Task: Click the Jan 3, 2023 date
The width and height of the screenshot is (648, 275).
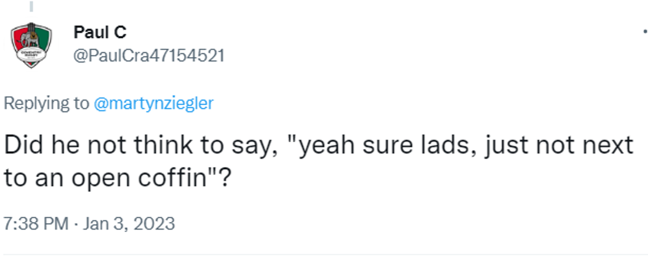Action: 129,223
